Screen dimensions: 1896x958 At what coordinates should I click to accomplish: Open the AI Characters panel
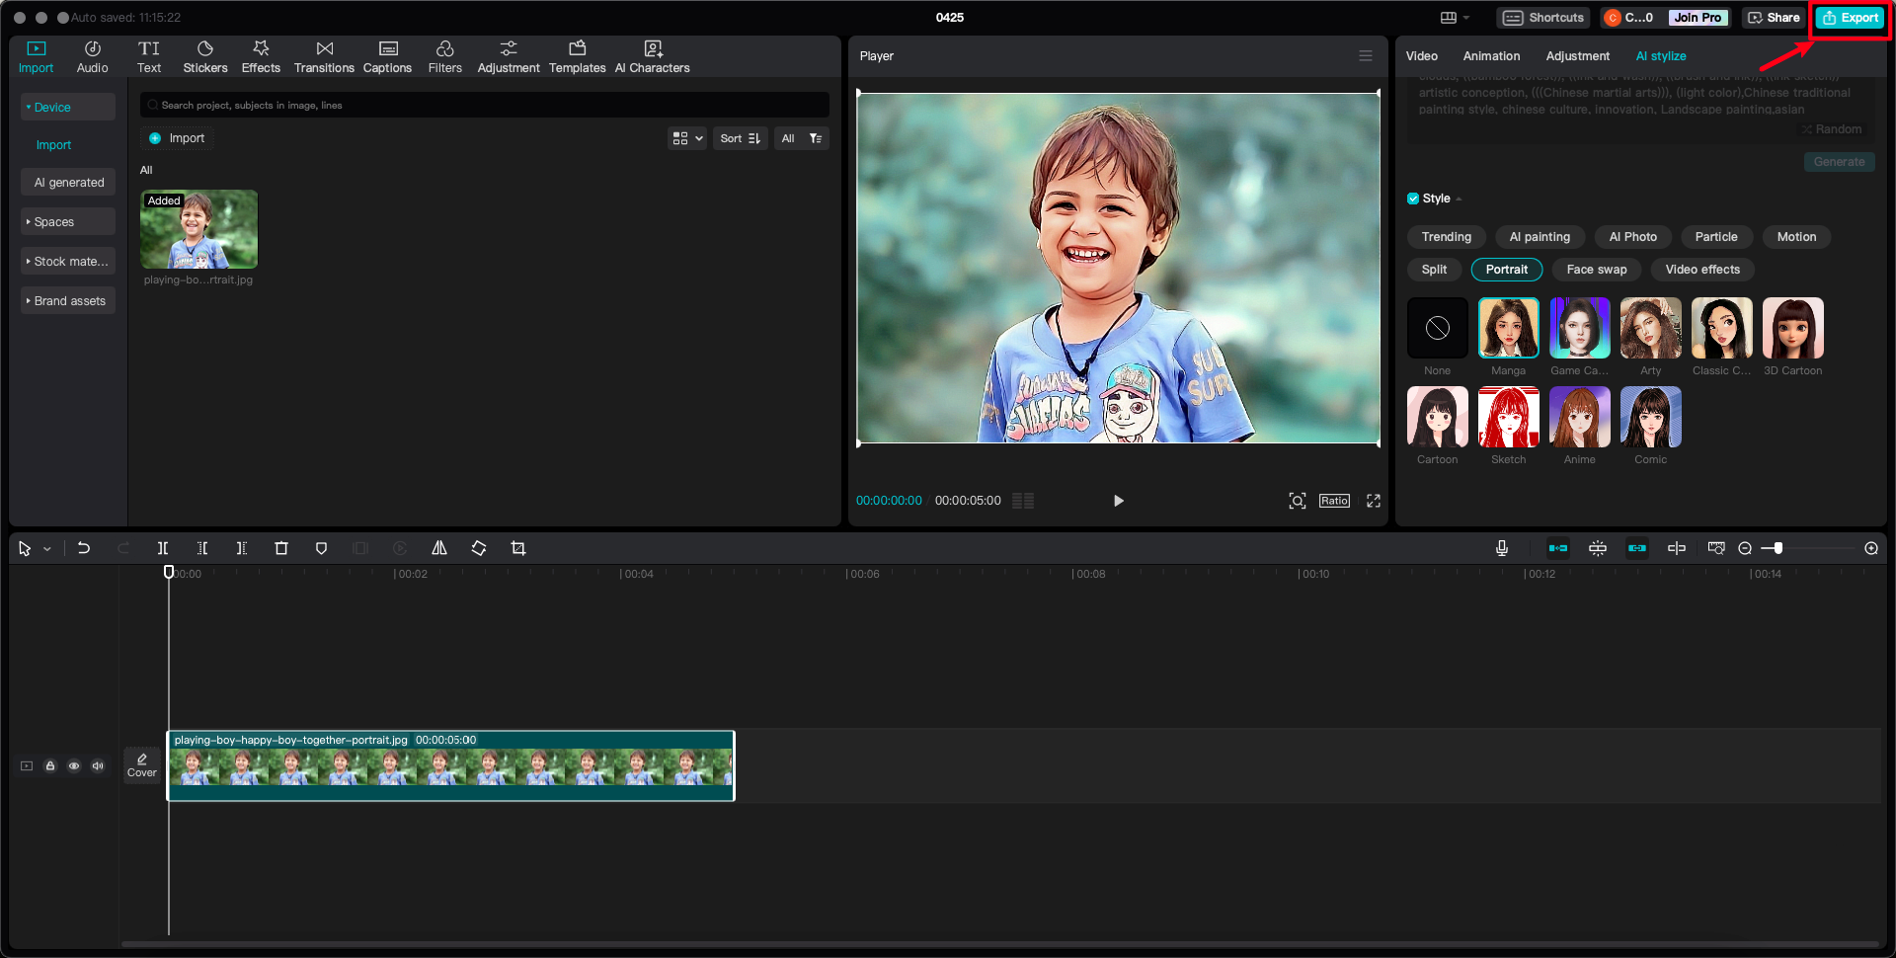coord(652,55)
